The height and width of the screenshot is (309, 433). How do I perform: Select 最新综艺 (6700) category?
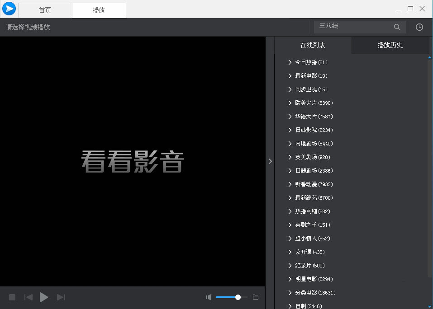pyautogui.click(x=314, y=197)
